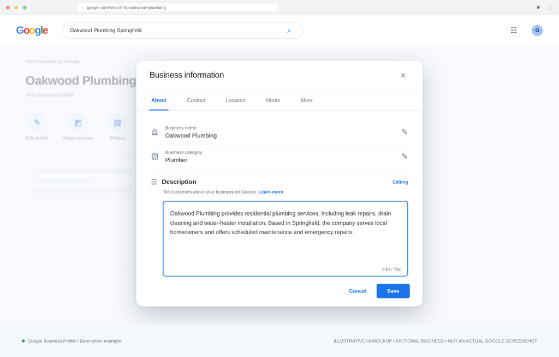Screen dimensions: 559x357
Task: Click the red macOS close light
Action: click(8, 8)
